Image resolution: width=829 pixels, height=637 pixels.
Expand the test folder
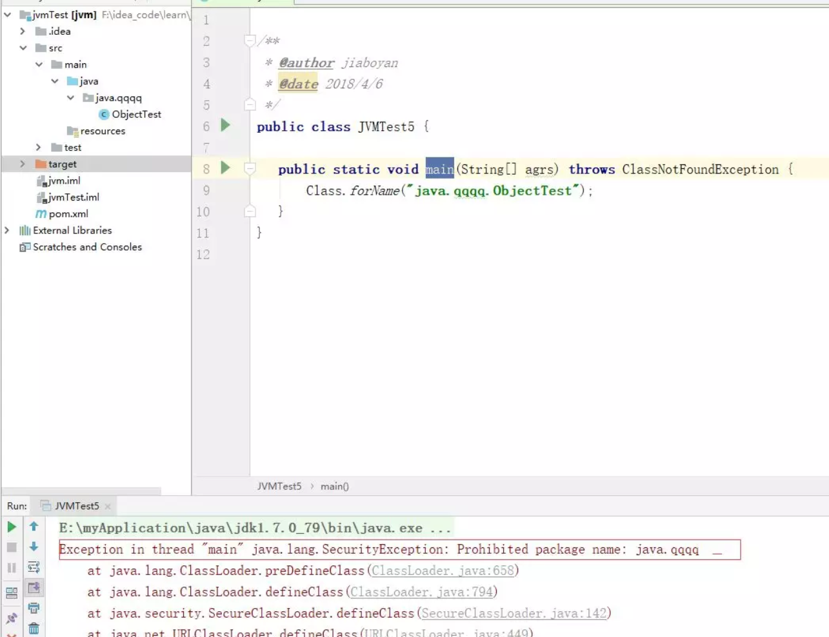39,148
